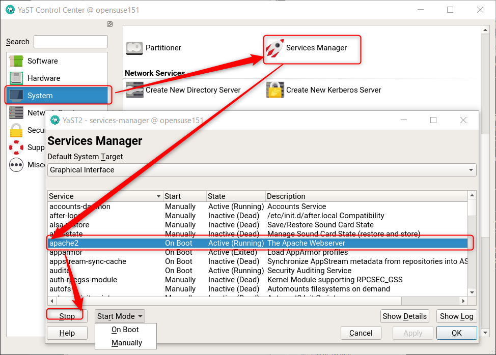Click the detach panel icon above Search
Viewport: 496px width, 355px height.
[110, 24]
